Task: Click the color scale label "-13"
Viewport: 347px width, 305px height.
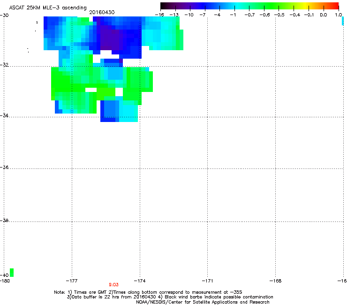Action: coord(174,15)
